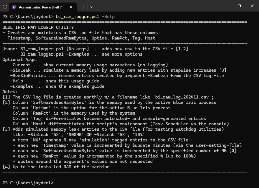
Task: Open a new tab with plus button
Action: tap(83, 7)
